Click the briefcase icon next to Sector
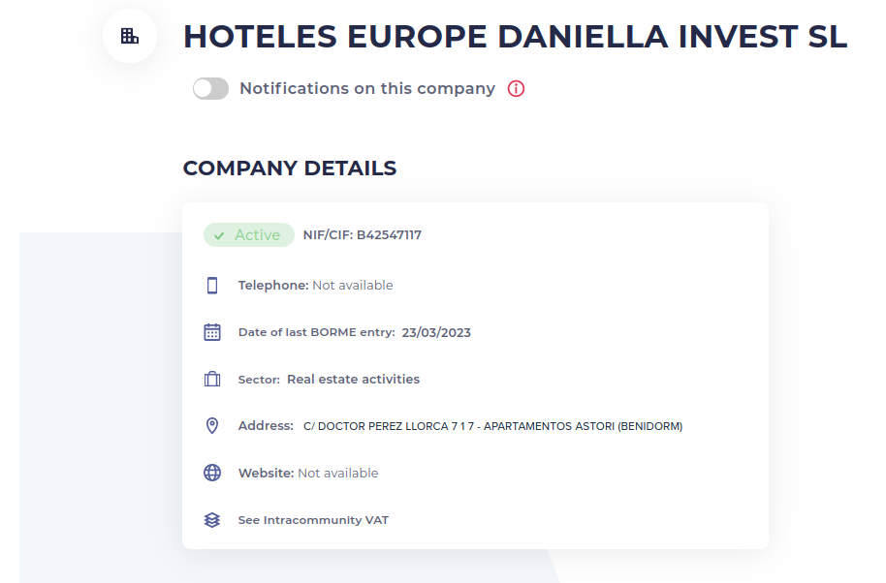886x583 pixels. [x=211, y=379]
